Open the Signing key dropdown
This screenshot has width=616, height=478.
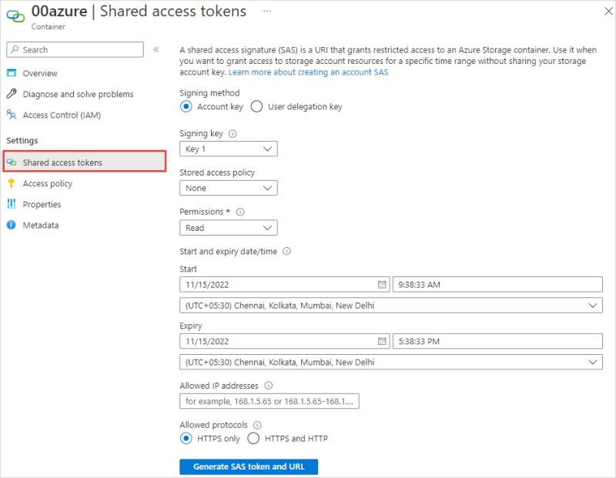(228, 149)
